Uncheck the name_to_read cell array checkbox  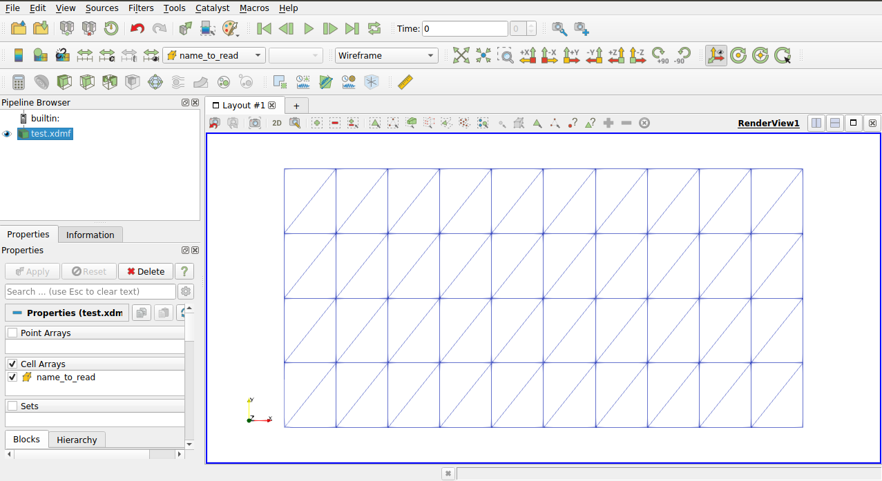click(12, 377)
